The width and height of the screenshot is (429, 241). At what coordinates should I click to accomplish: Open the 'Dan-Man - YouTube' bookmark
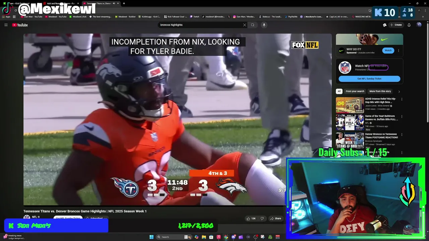[x=32, y=16]
